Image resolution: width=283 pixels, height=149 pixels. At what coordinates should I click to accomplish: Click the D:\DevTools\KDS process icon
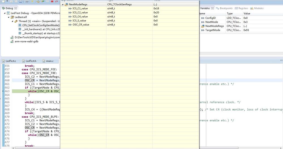pos(12,38)
